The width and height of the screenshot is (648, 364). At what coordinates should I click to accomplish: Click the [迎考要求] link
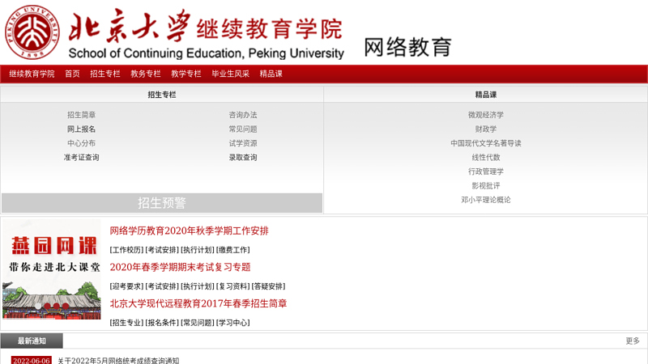[x=126, y=286]
